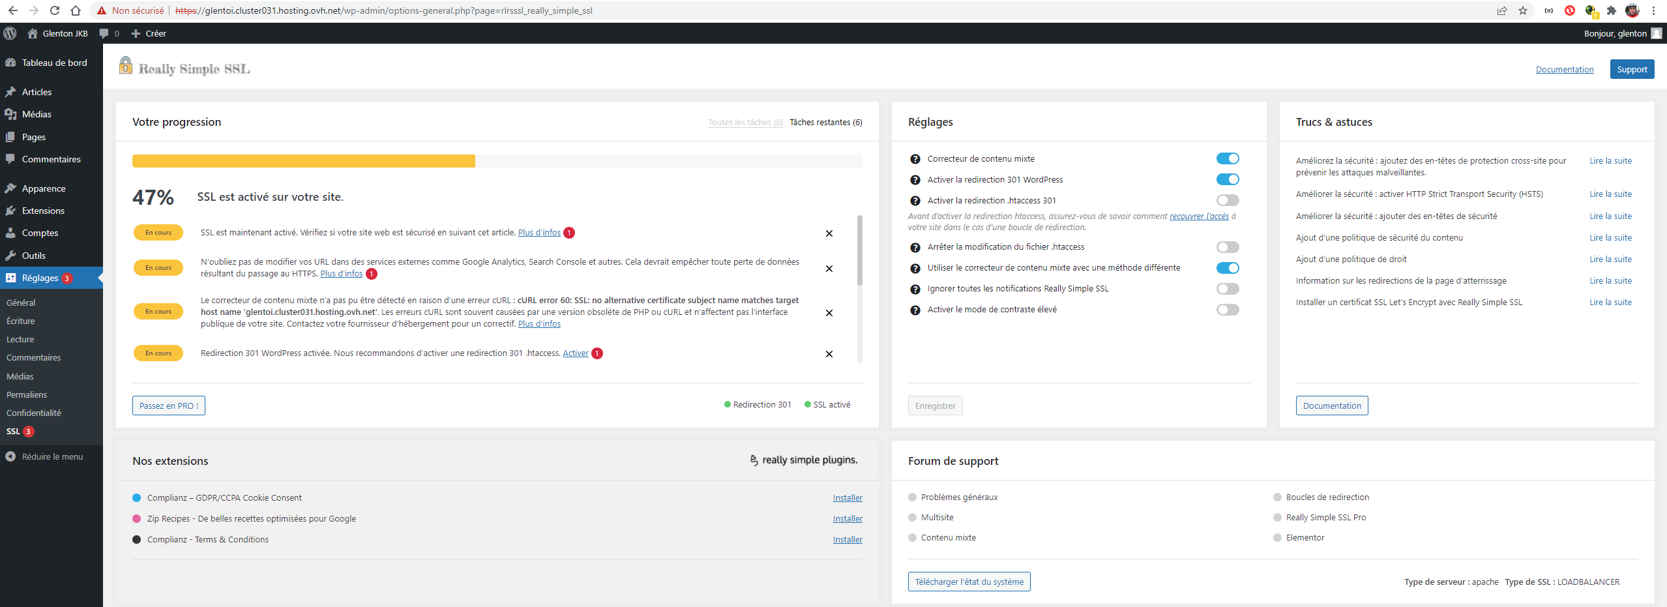Screen dimensions: 1667x607
Task: Collapse the sidebar with Réduire le menu
Action: 52,457
